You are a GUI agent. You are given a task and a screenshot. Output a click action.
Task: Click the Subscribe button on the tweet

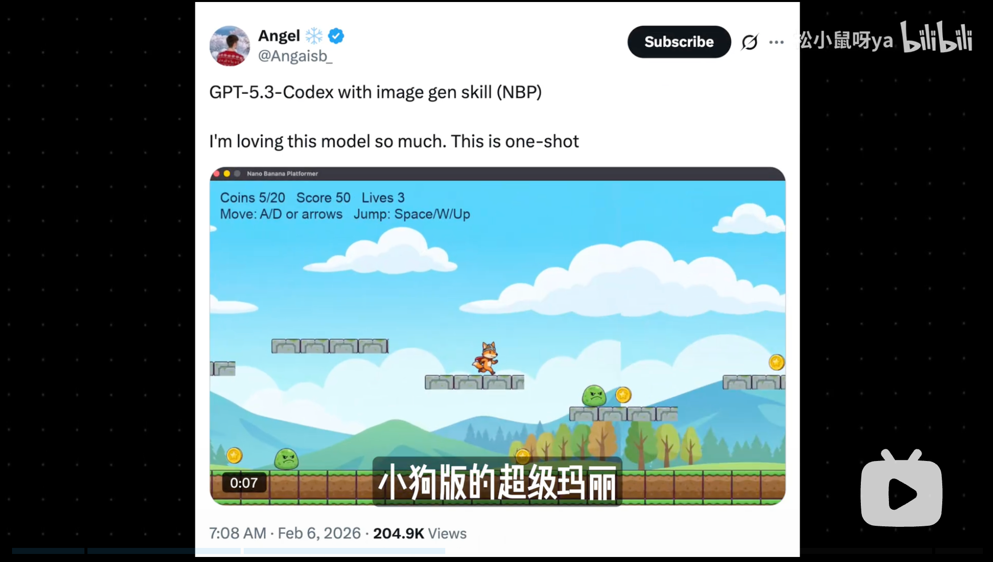[679, 42]
